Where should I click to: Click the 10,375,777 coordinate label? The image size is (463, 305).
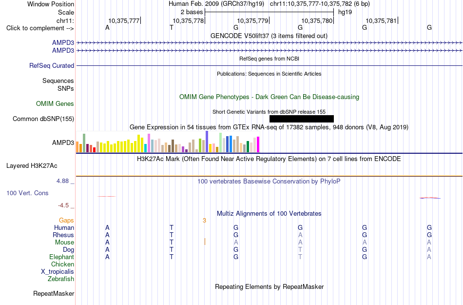pyautogui.click(x=124, y=20)
